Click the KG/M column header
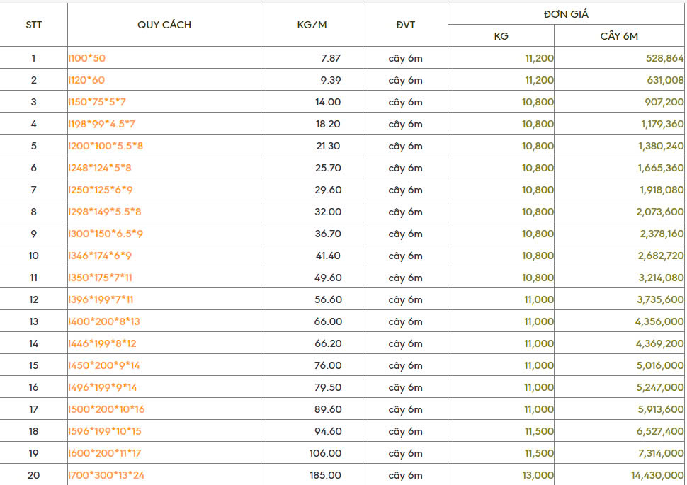687x485 pixels. (x=312, y=25)
